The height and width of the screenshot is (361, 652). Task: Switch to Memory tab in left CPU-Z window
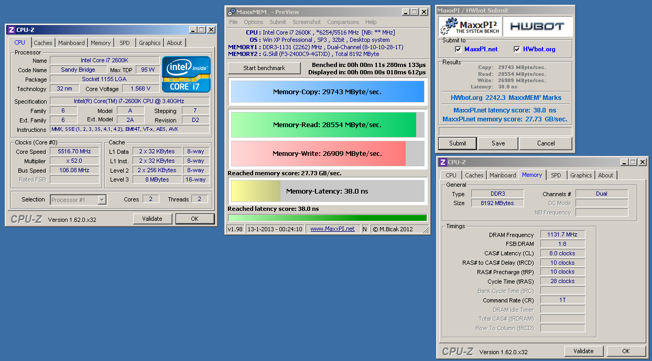click(x=101, y=43)
